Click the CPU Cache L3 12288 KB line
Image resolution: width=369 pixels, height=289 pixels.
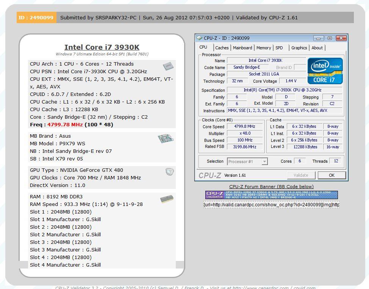(x=64, y=110)
